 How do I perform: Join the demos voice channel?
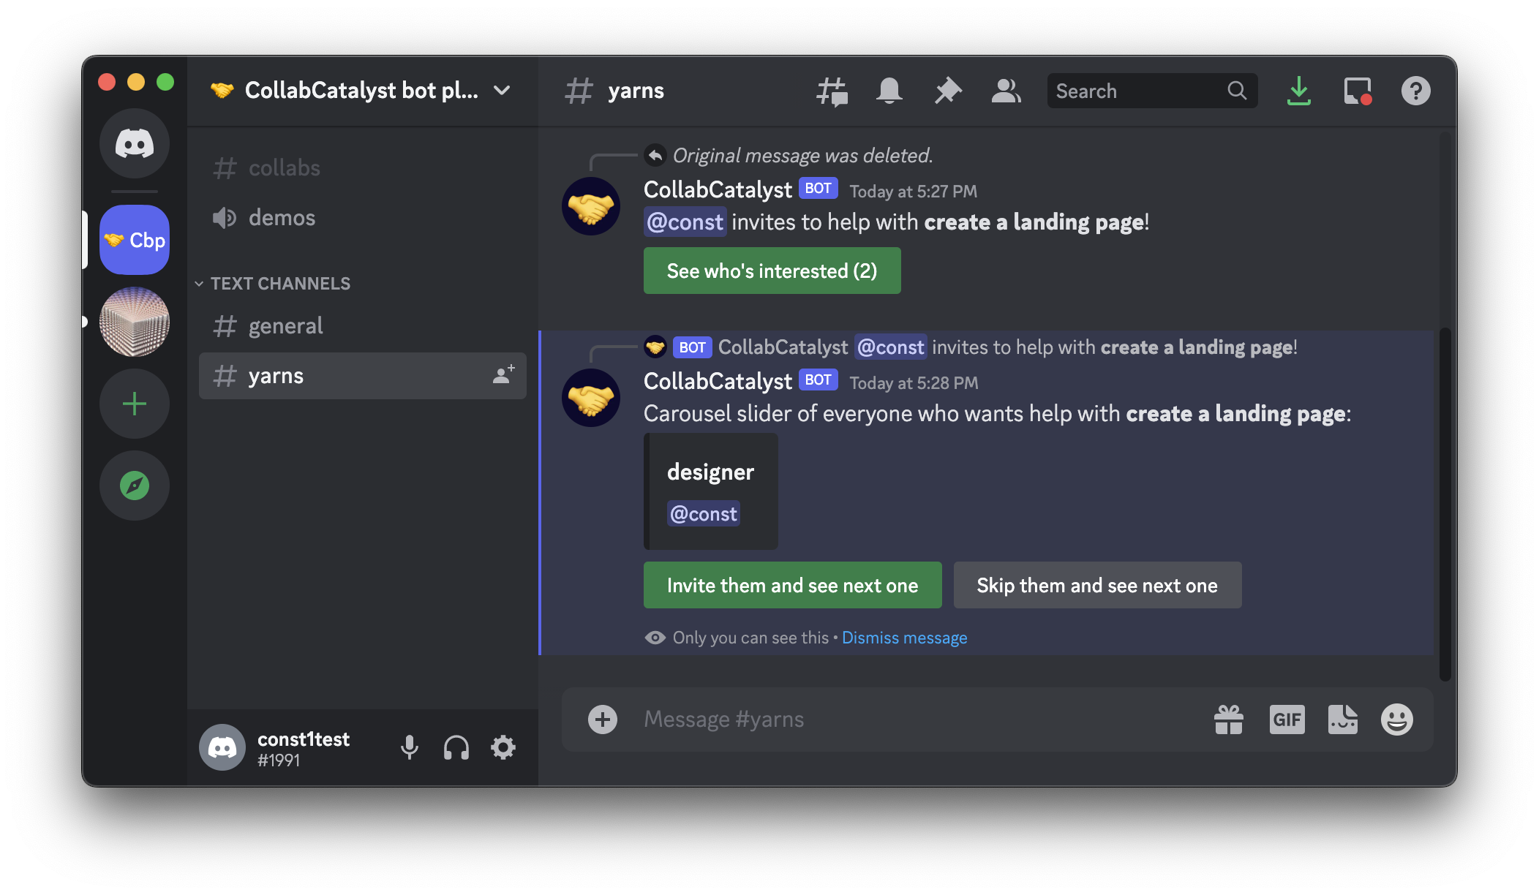click(x=363, y=218)
